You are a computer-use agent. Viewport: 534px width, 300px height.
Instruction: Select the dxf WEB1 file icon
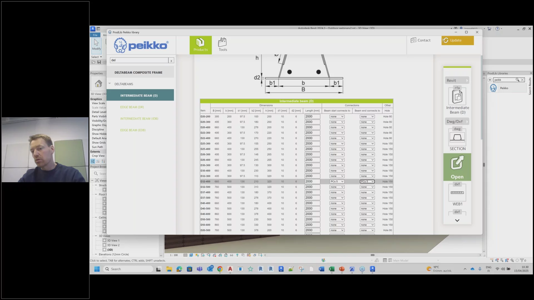click(x=457, y=192)
